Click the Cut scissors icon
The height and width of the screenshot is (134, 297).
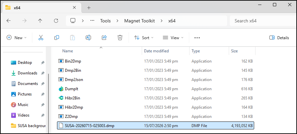pos(41,38)
